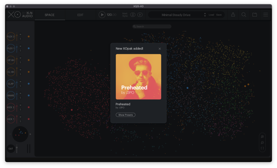Click the XO by XLN Audio logo
The height and width of the screenshot is (168, 277).
(x=20, y=15)
